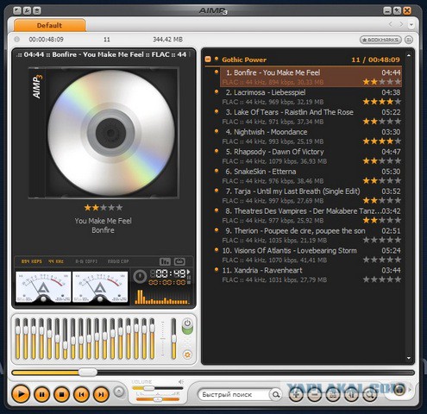427x414 pixels.
Task: Open the wrench settings icon in title bar
Action: (x=27, y=10)
